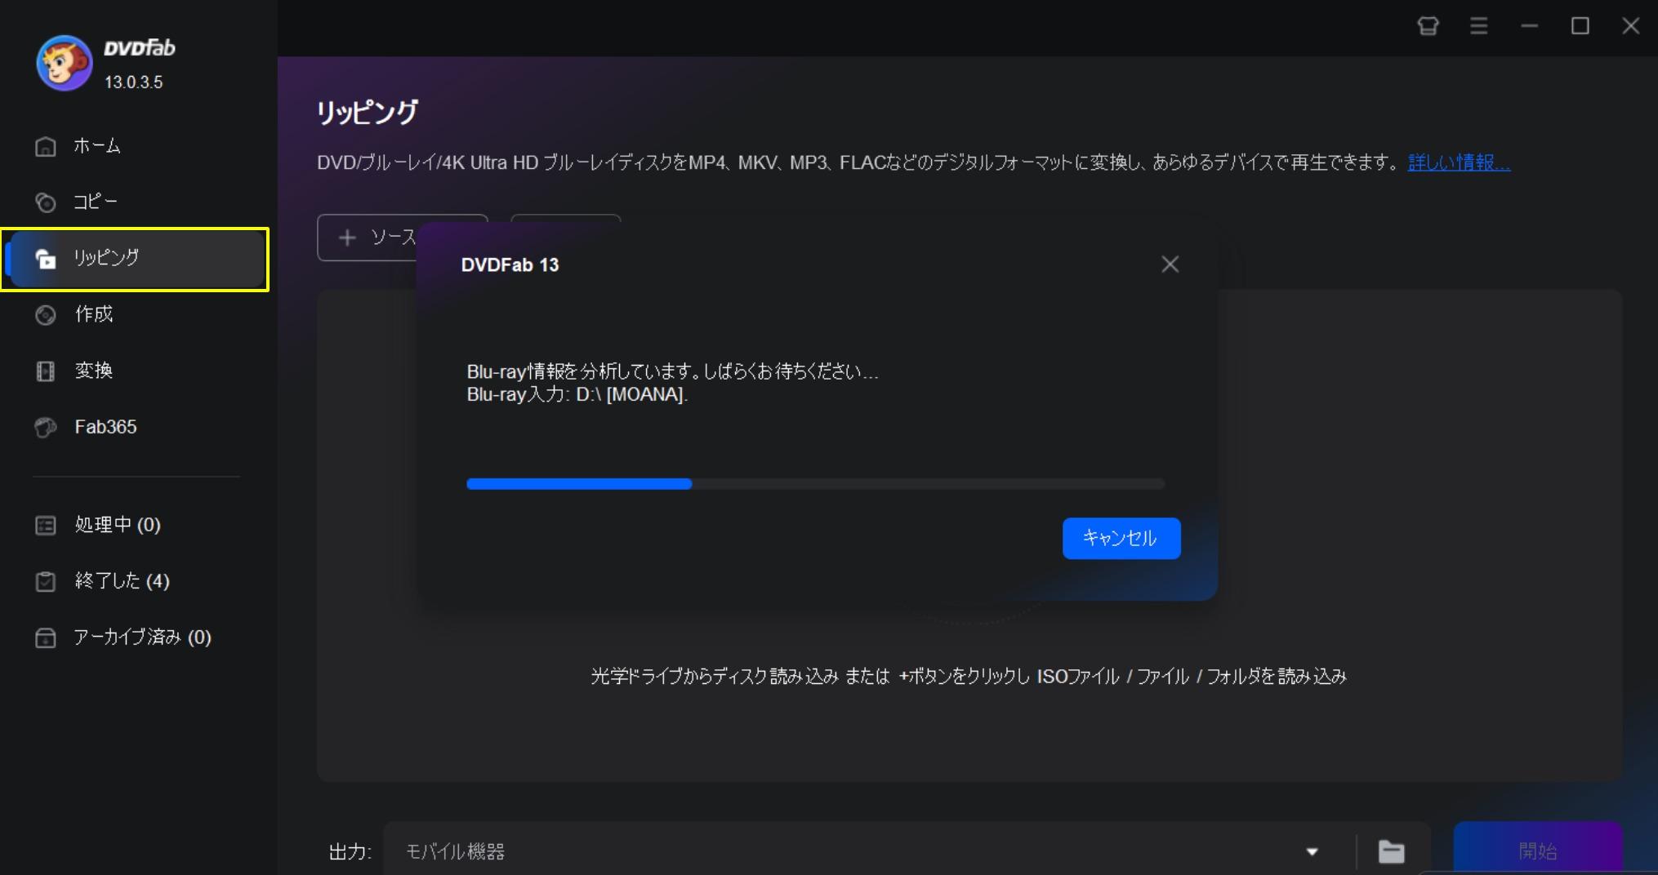Open the ホーム home icon
1658x875 pixels.
[46, 146]
